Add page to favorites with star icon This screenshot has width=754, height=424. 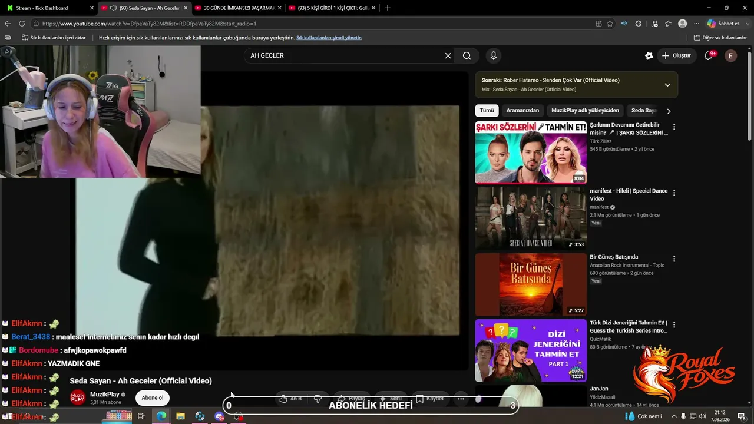[x=610, y=24]
